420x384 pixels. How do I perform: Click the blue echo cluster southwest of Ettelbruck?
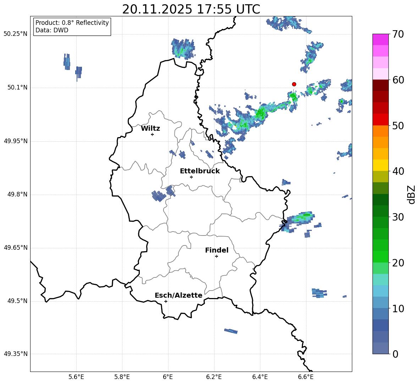click(x=163, y=194)
